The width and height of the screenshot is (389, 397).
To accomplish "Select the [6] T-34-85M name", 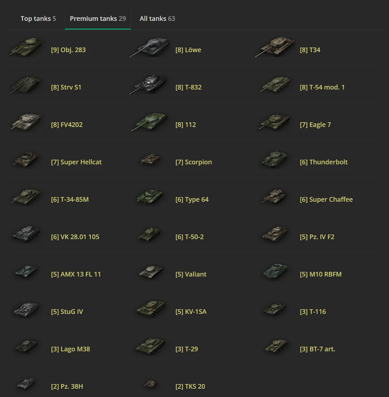I will coord(70,200).
